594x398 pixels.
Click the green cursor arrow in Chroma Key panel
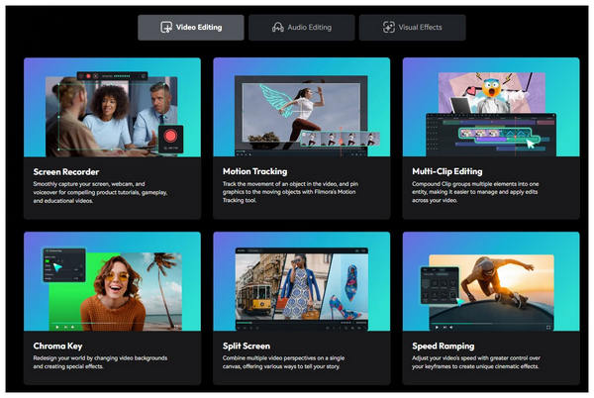56,266
